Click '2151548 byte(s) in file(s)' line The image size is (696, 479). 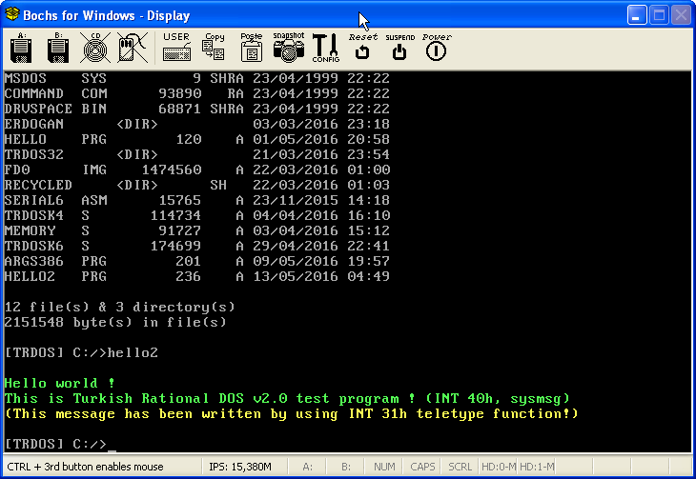115,323
